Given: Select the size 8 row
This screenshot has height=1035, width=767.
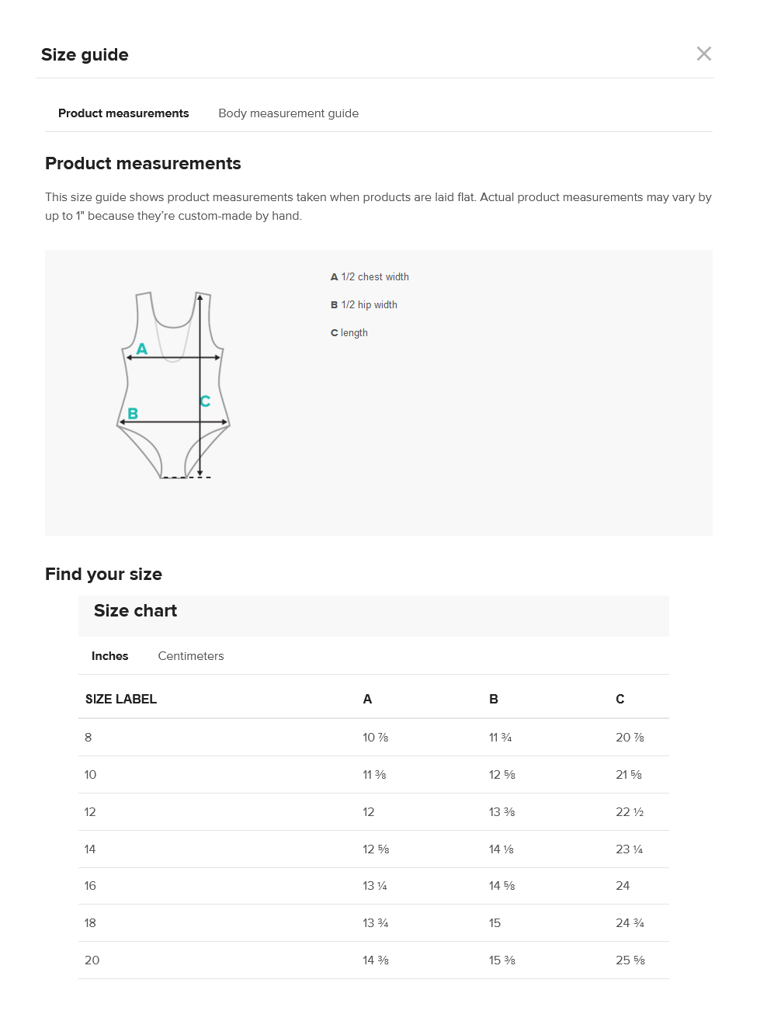Looking at the screenshot, I should click(373, 738).
